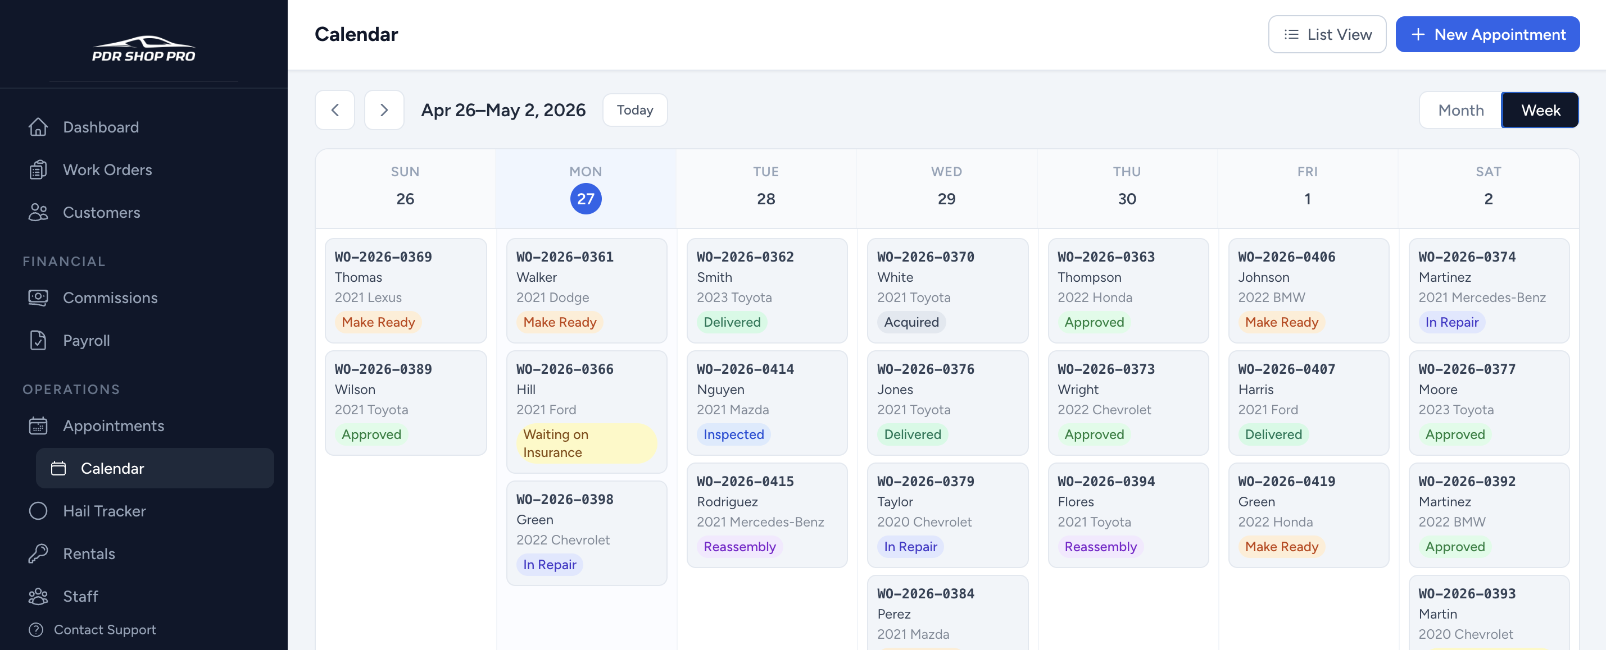The width and height of the screenshot is (1606, 650).
Task: Open WO-2026-0415 Rodriguez appointment card
Action: 767,515
